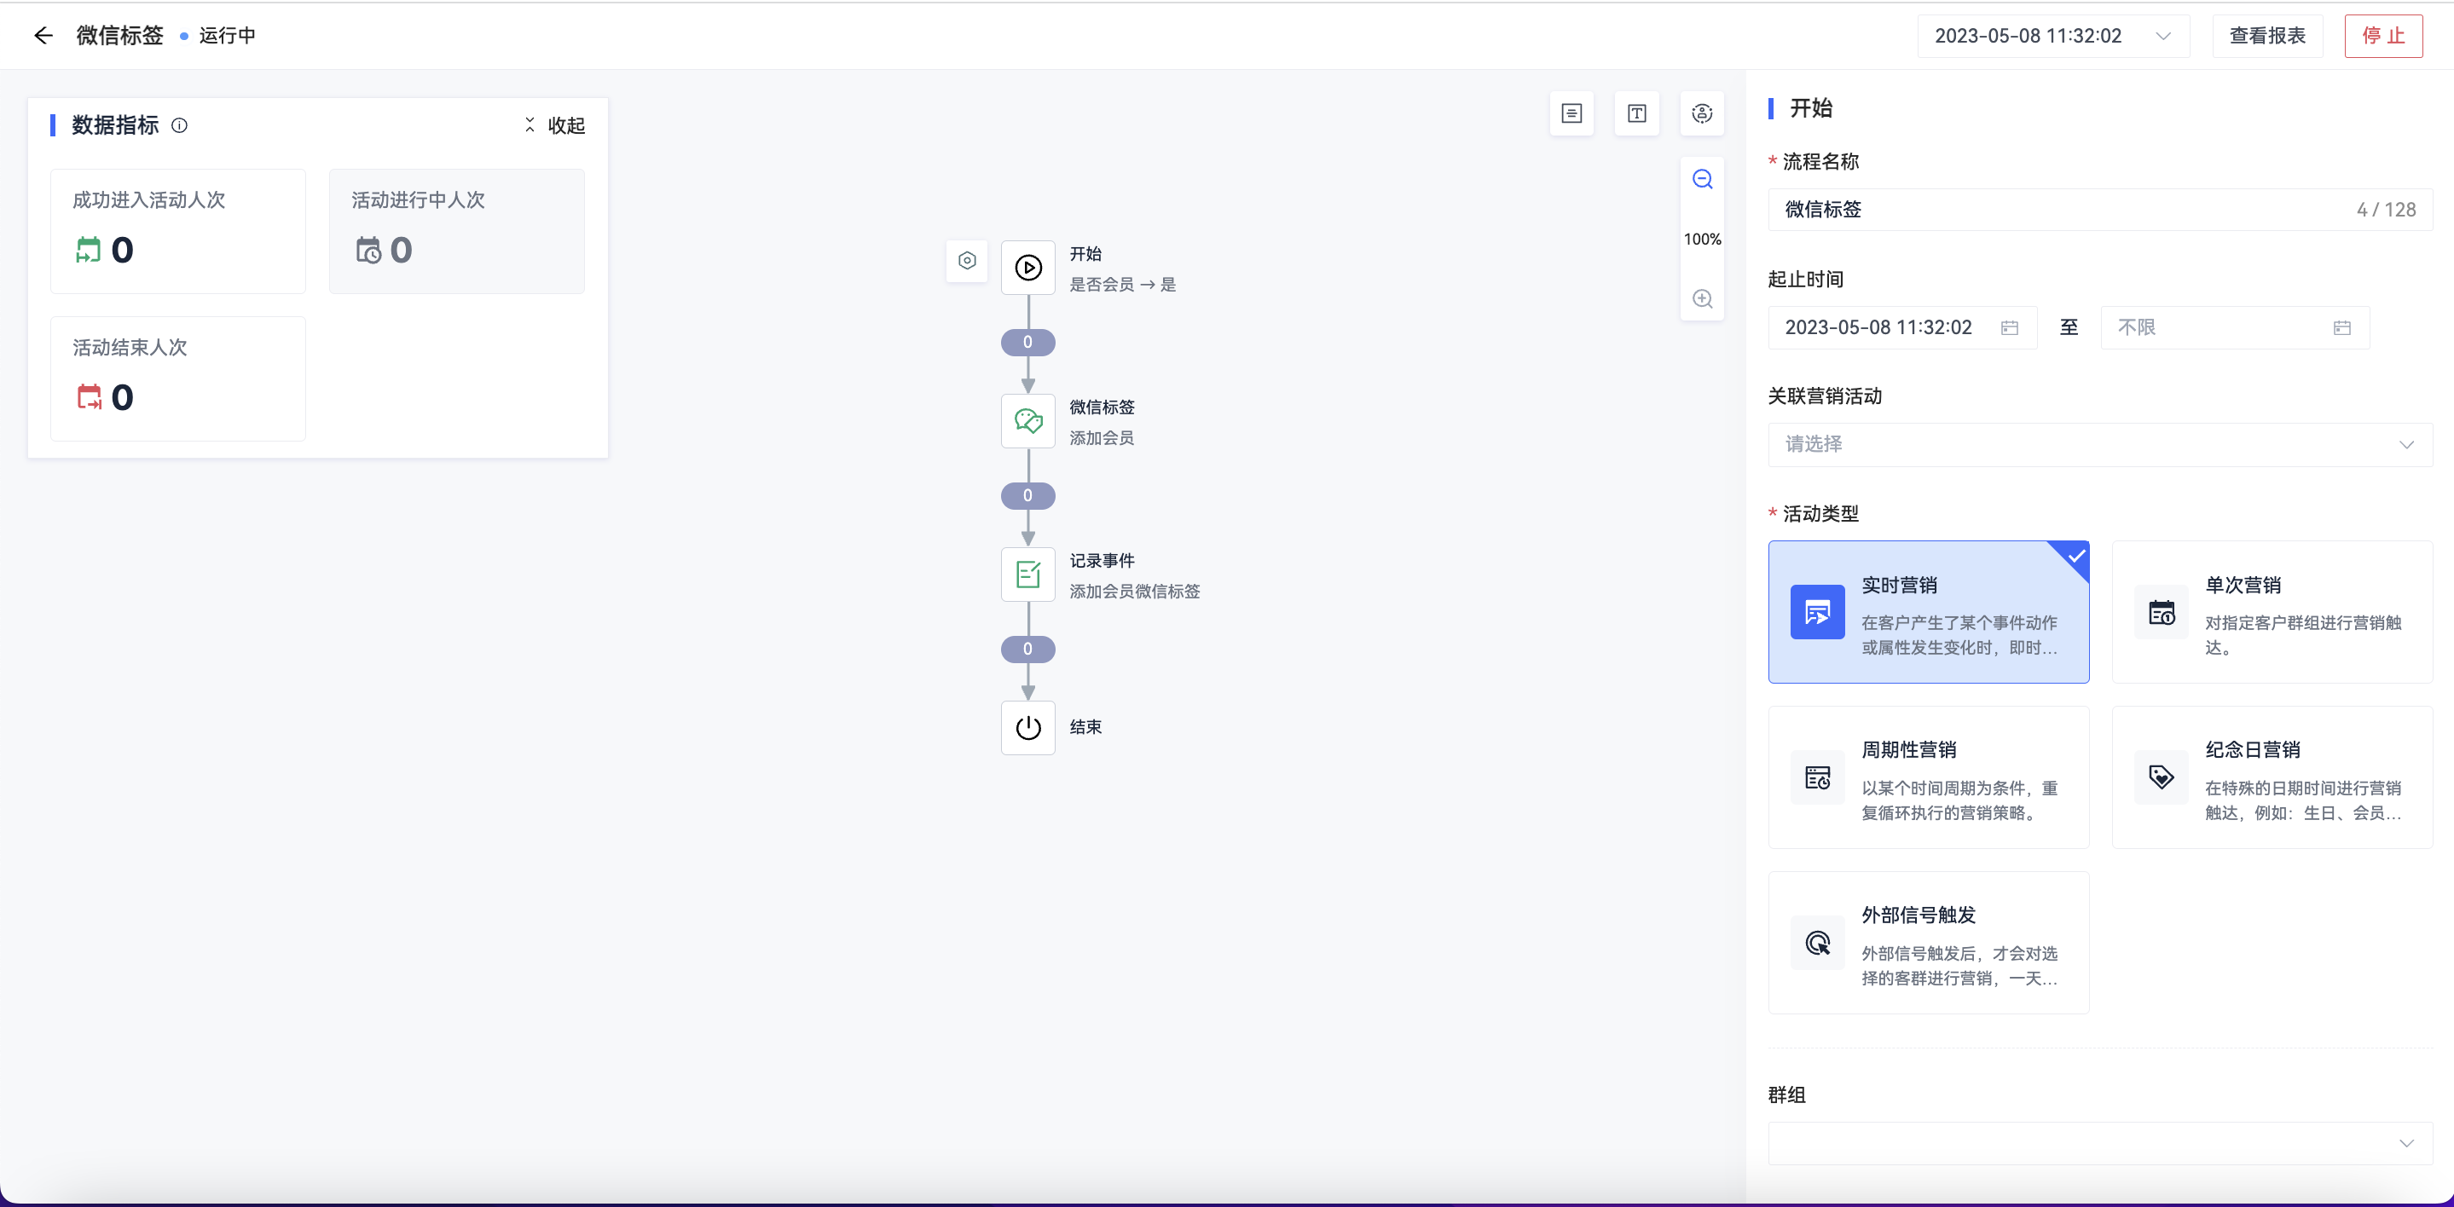
Task: Click the 成功进入活动人次 metric card
Action: click(178, 232)
